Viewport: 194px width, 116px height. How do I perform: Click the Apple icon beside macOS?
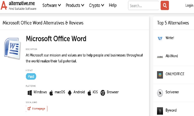(51, 93)
